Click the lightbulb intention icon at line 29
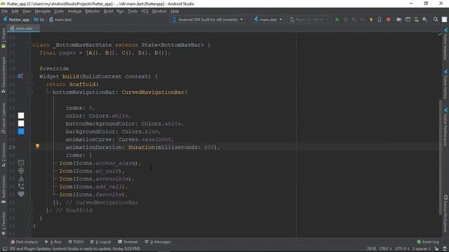The width and height of the screenshot is (449, 252). 37,146
